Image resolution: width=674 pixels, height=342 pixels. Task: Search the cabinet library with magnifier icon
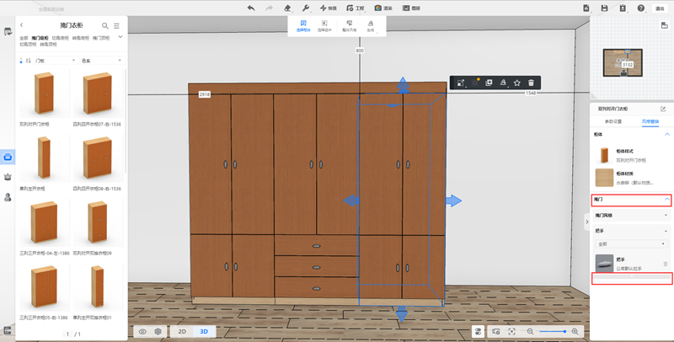[x=105, y=26]
